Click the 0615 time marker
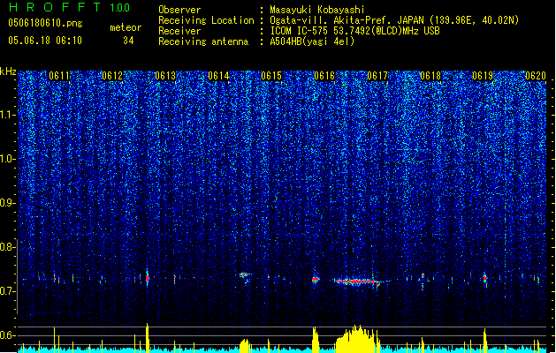The width and height of the screenshot is (556, 353). [x=271, y=76]
